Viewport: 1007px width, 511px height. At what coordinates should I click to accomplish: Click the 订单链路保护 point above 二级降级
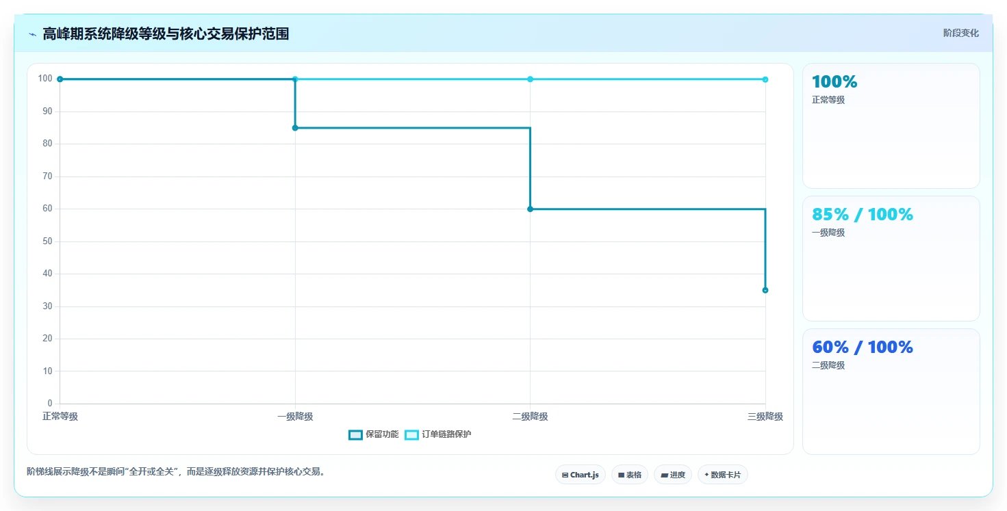pyautogui.click(x=530, y=79)
